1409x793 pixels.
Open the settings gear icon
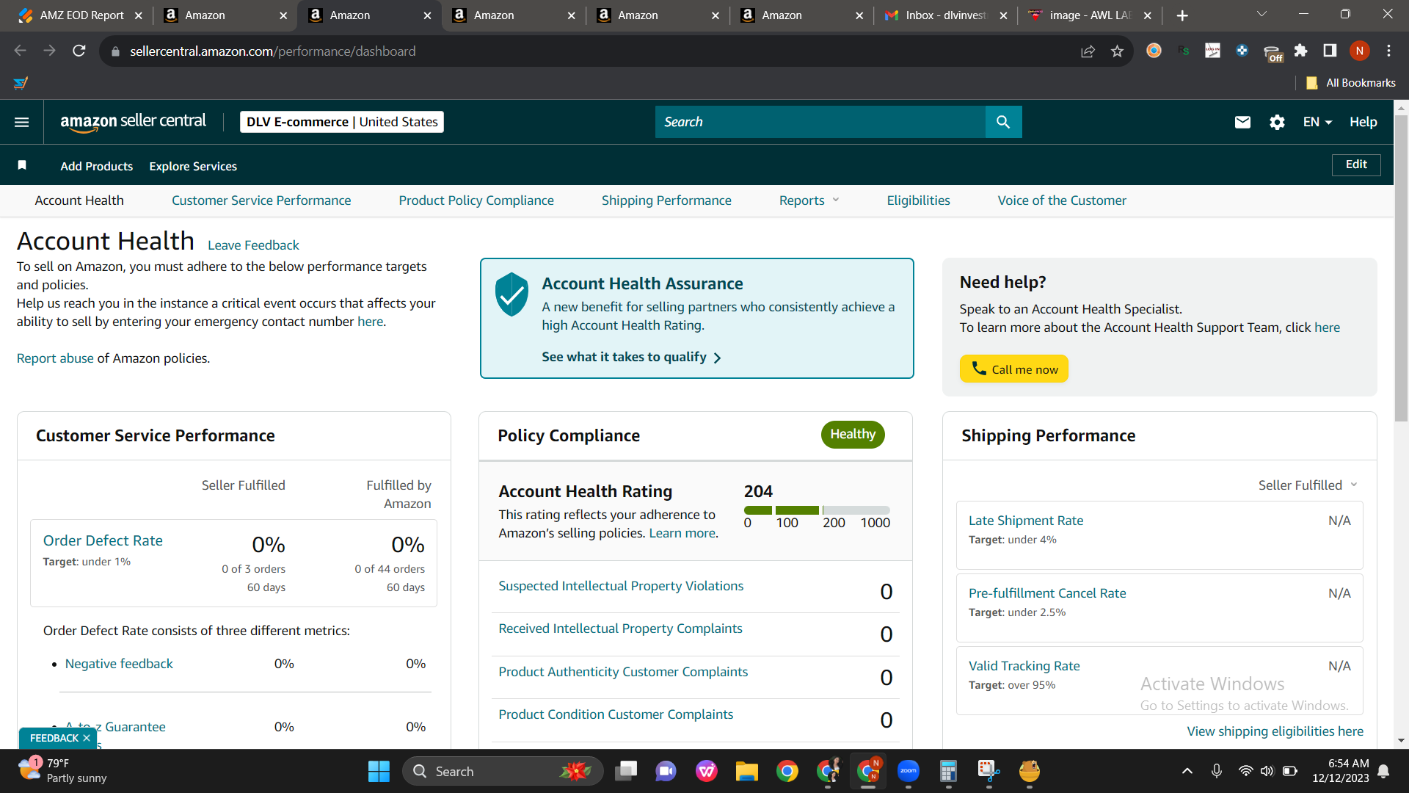(1277, 122)
